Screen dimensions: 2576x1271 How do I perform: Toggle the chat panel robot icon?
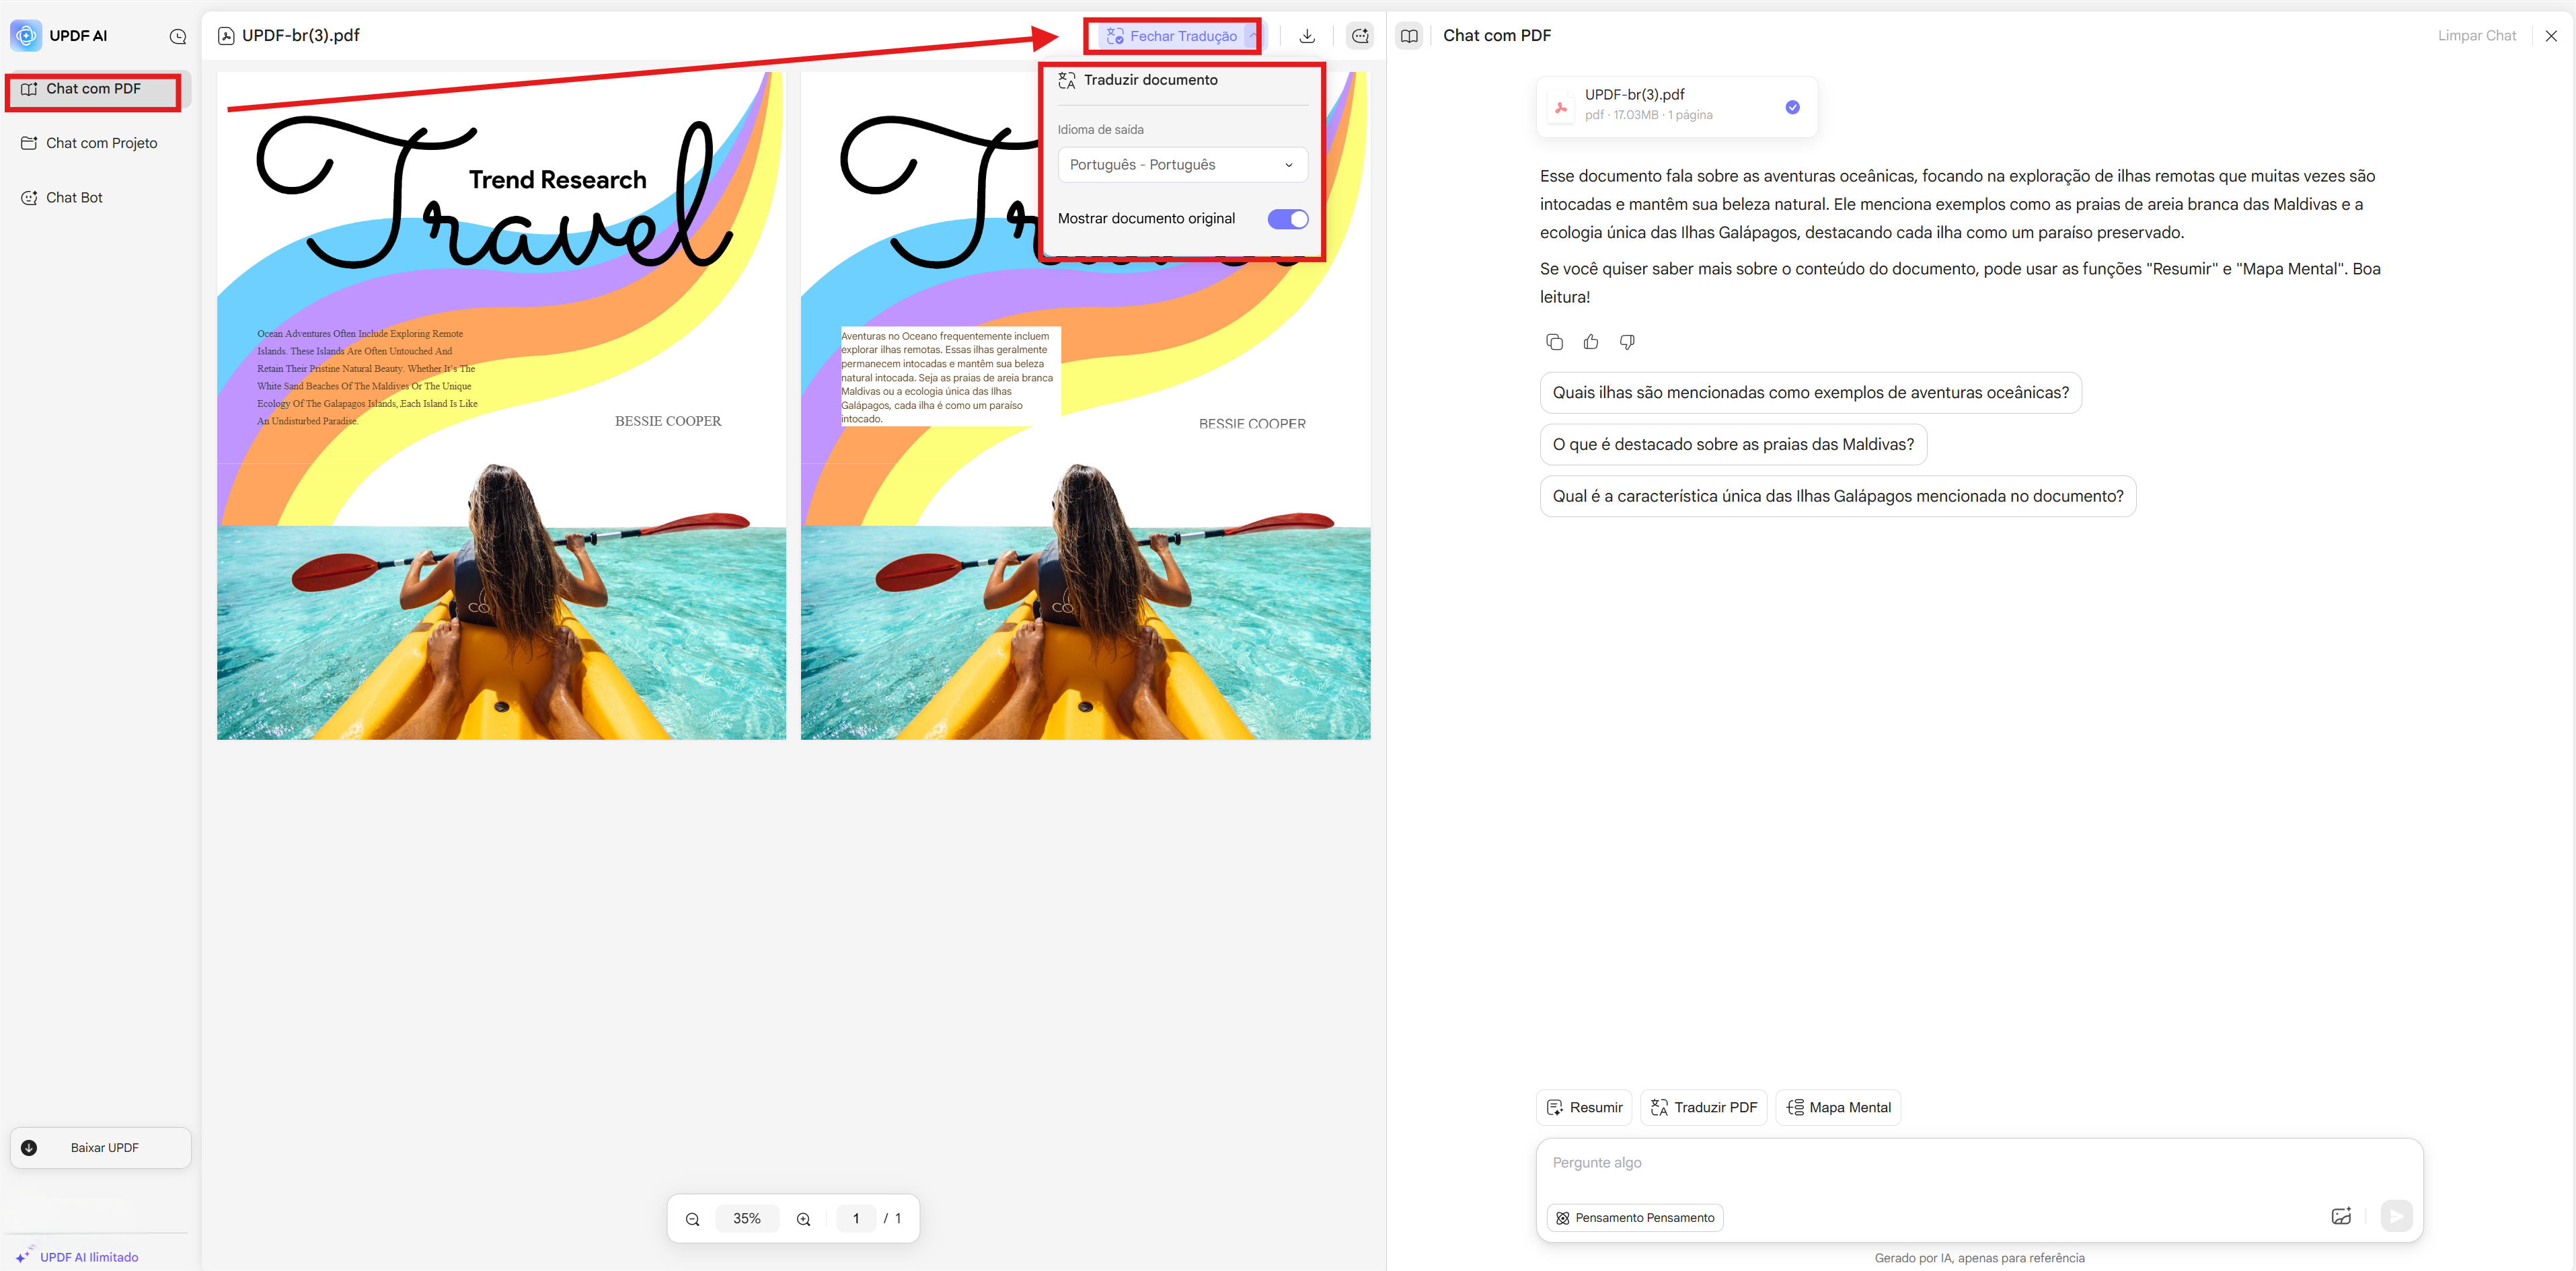pyautogui.click(x=1360, y=36)
